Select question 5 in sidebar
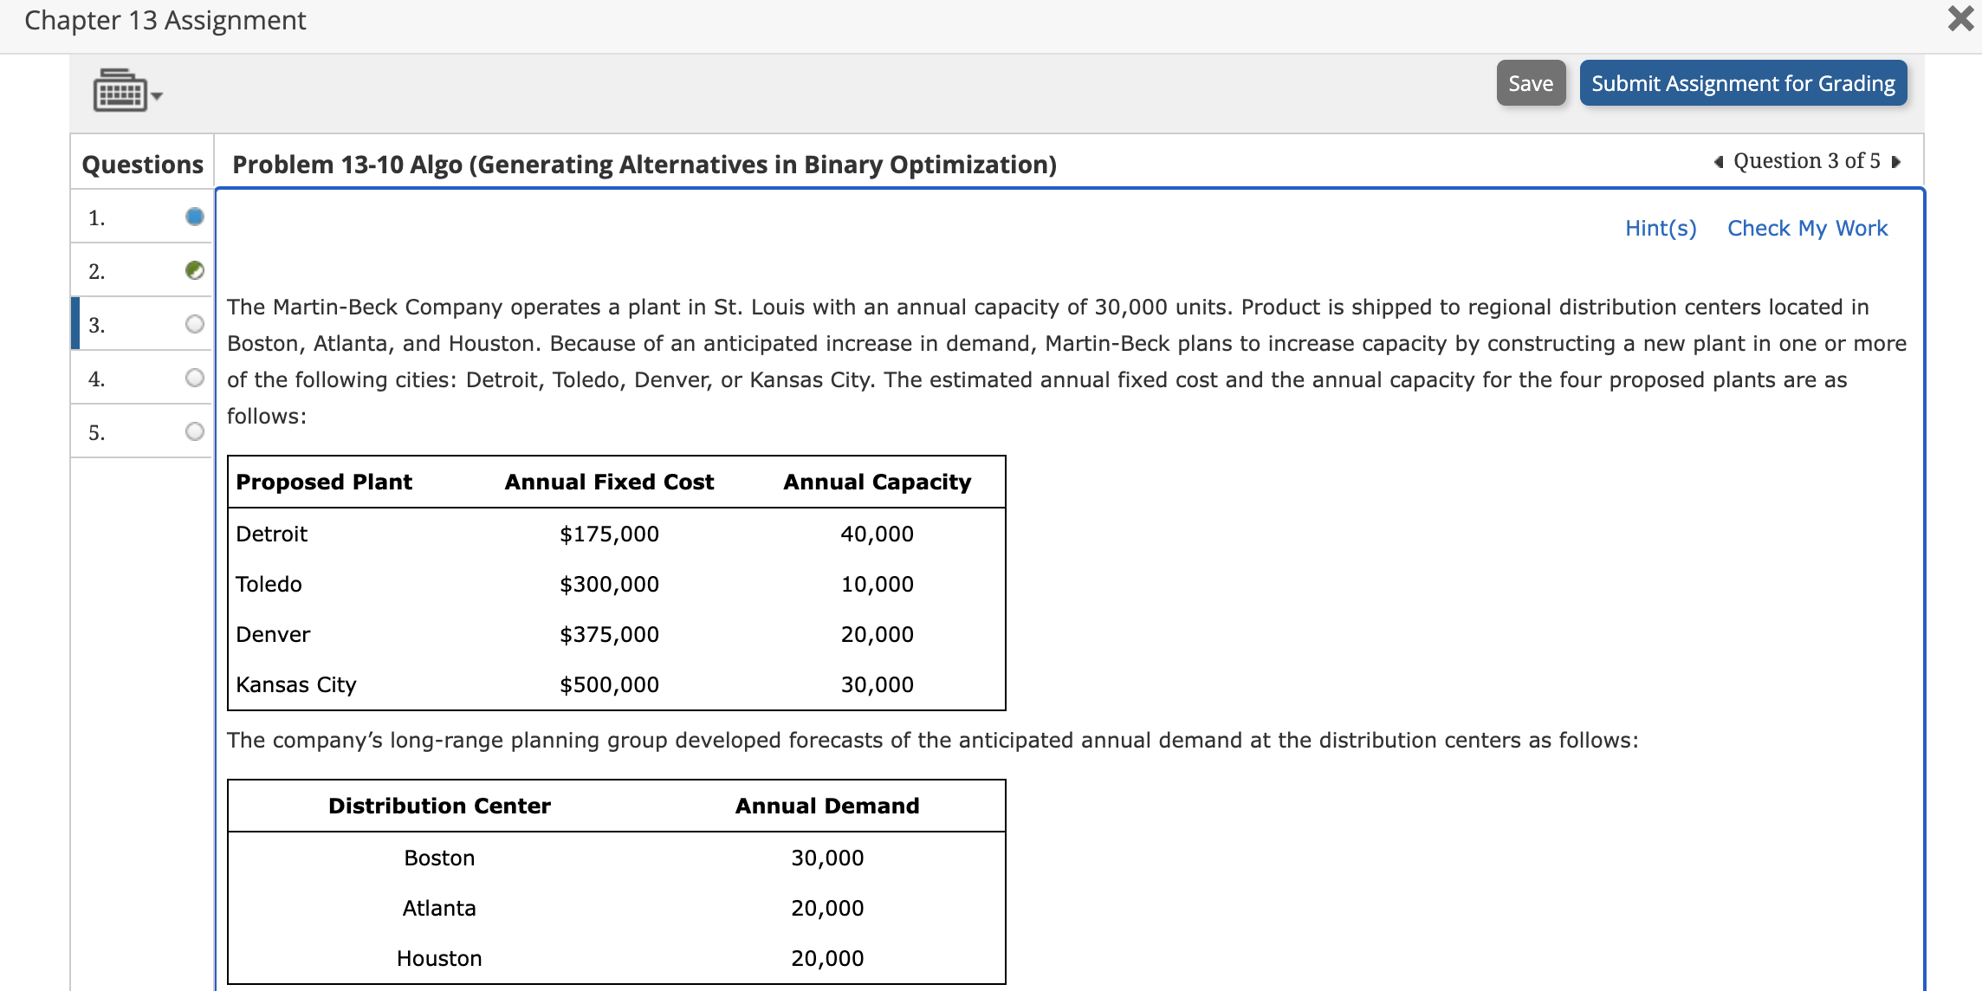Viewport: 1982px width, 991px height. [97, 432]
